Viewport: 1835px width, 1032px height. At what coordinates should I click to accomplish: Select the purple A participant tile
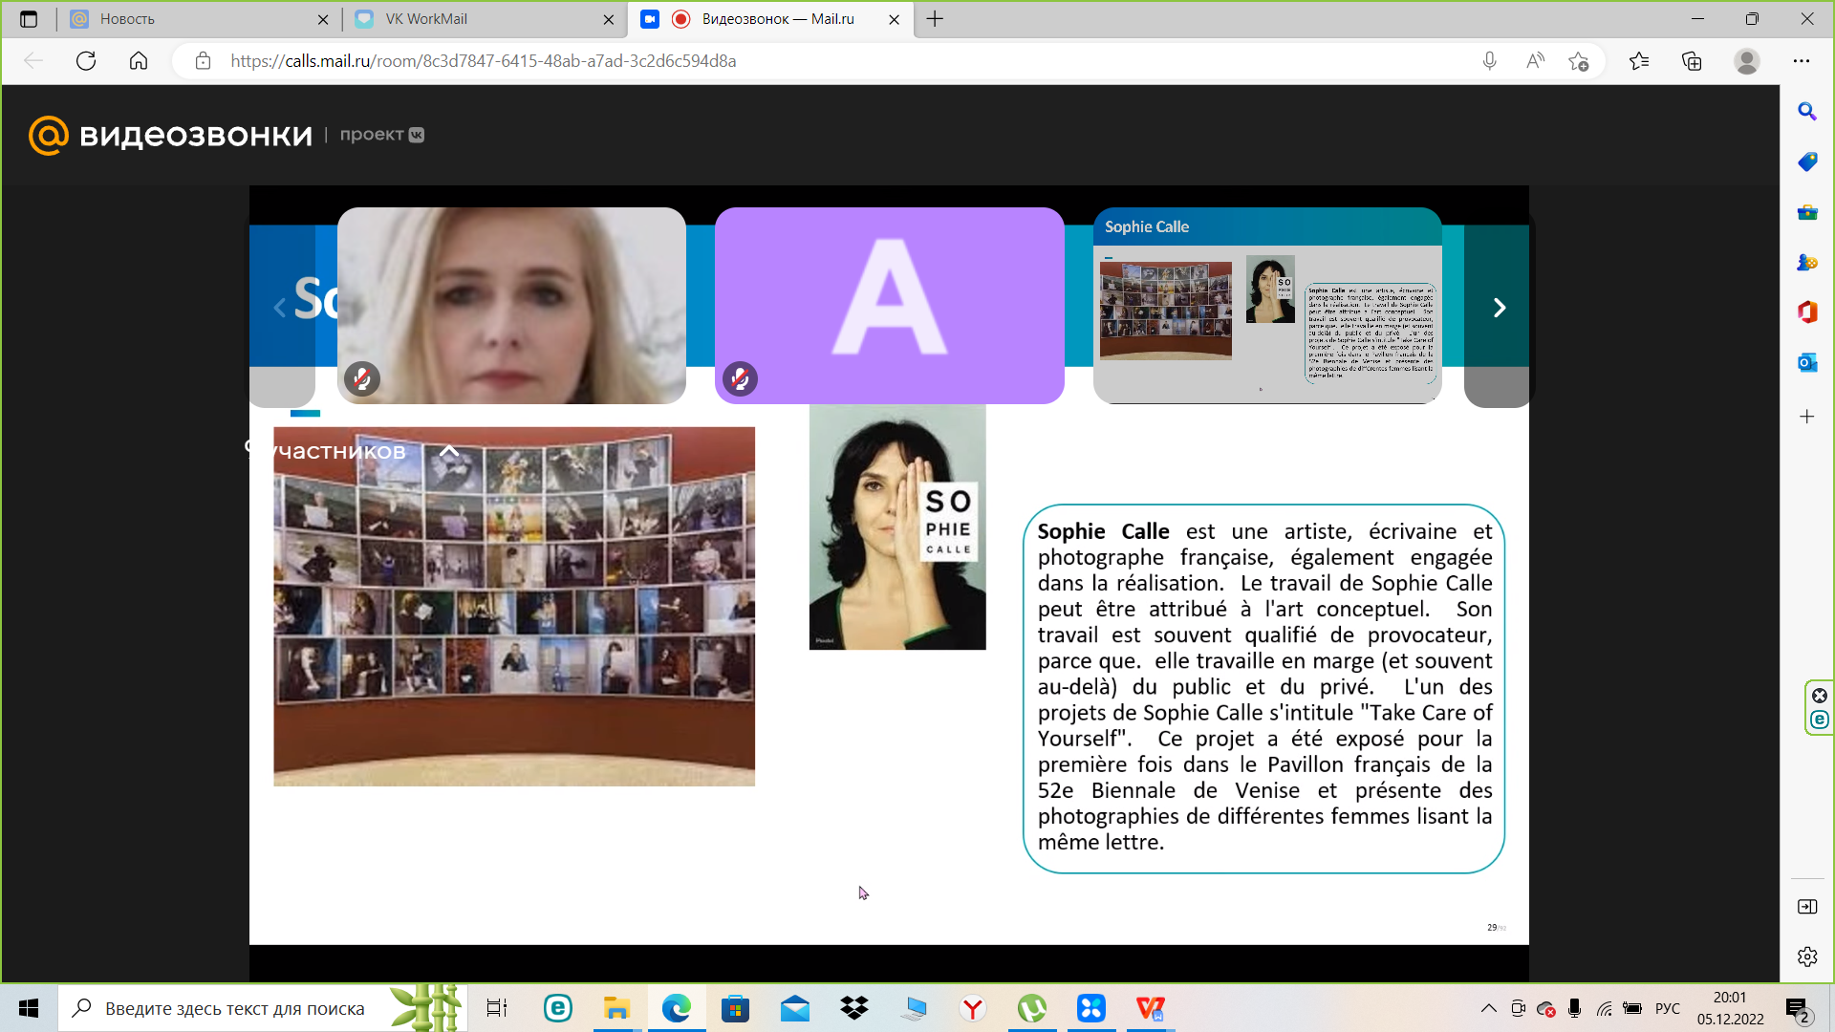pos(890,306)
